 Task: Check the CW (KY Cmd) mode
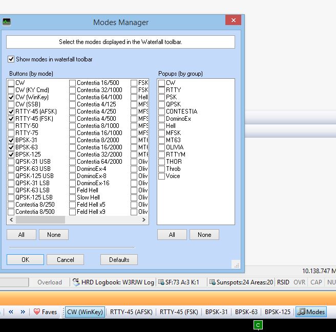click(11, 90)
